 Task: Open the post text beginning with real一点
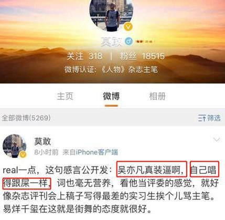111,190
